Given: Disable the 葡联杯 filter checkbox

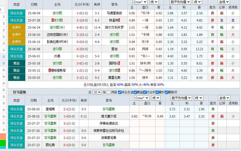Looking at the screenshot, I should point(167,92).
